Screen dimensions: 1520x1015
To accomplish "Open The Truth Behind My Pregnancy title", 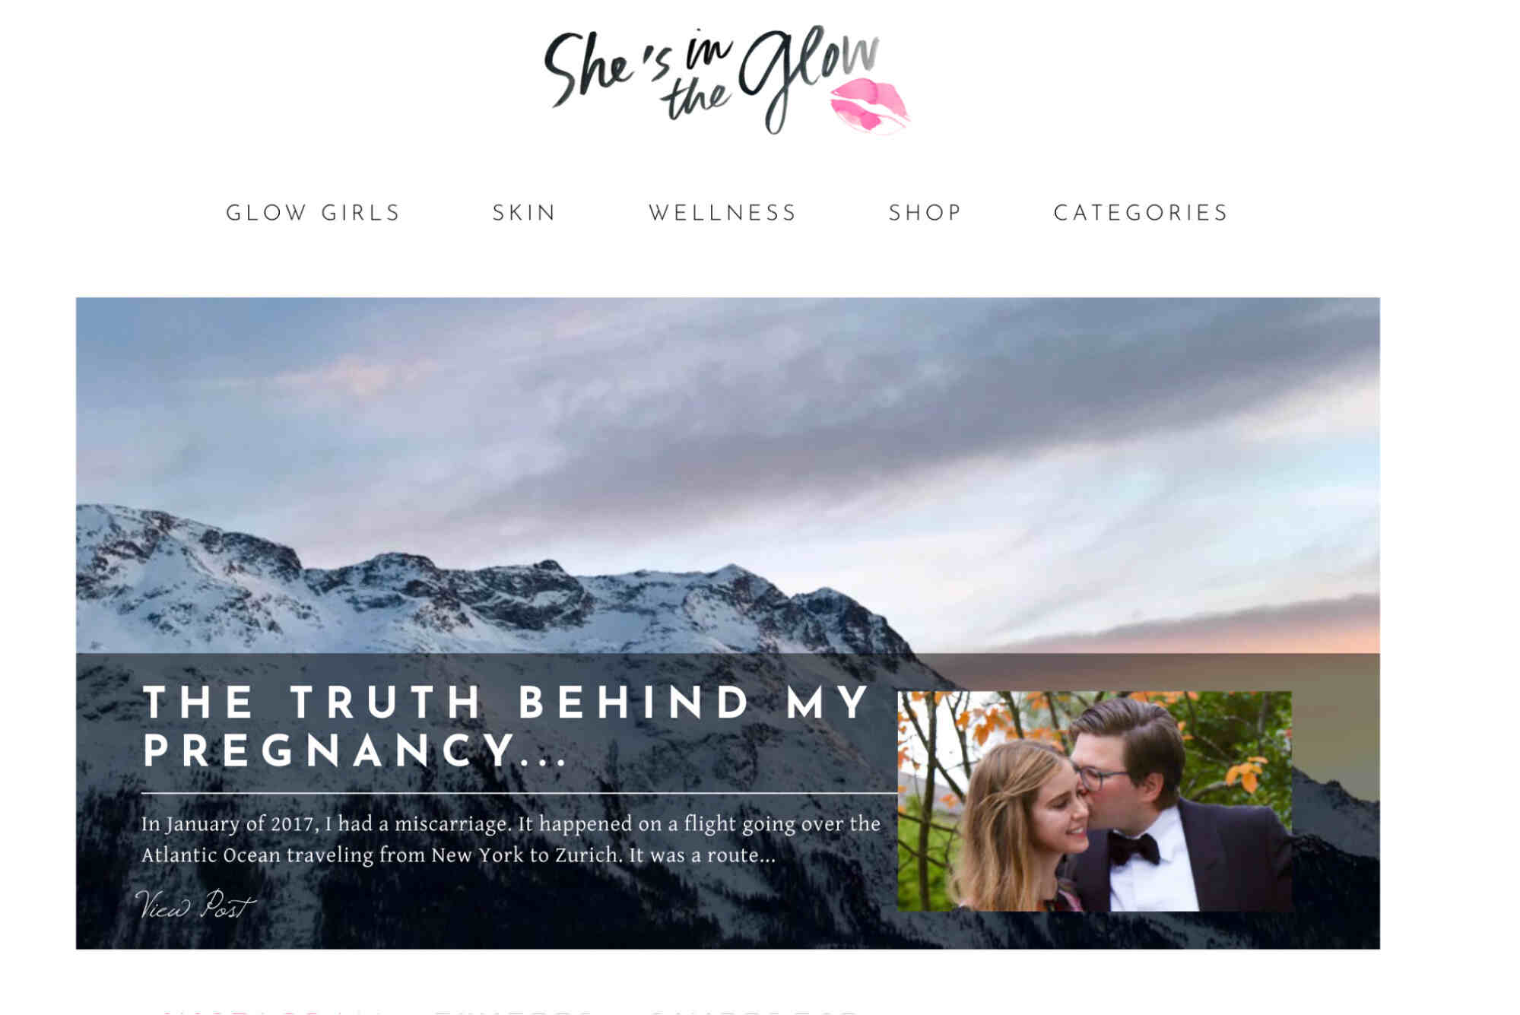I will coord(506,726).
